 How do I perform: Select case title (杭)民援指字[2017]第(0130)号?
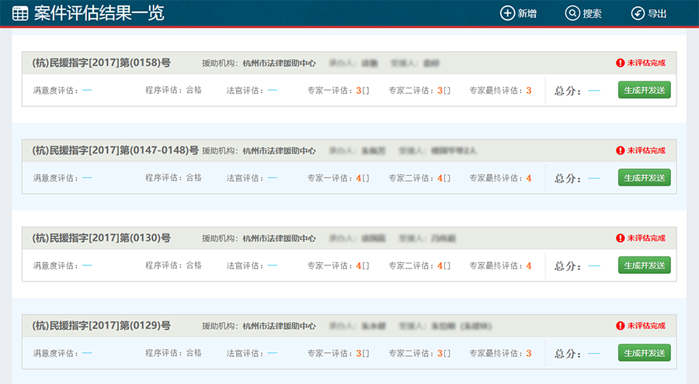(x=101, y=238)
